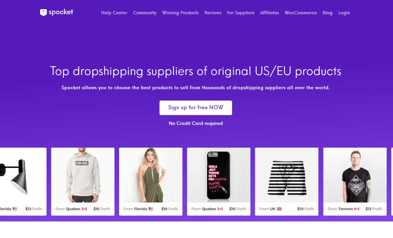The width and height of the screenshot is (393, 238).
Task: Open Winning Products in the navigation
Action: coord(180,13)
